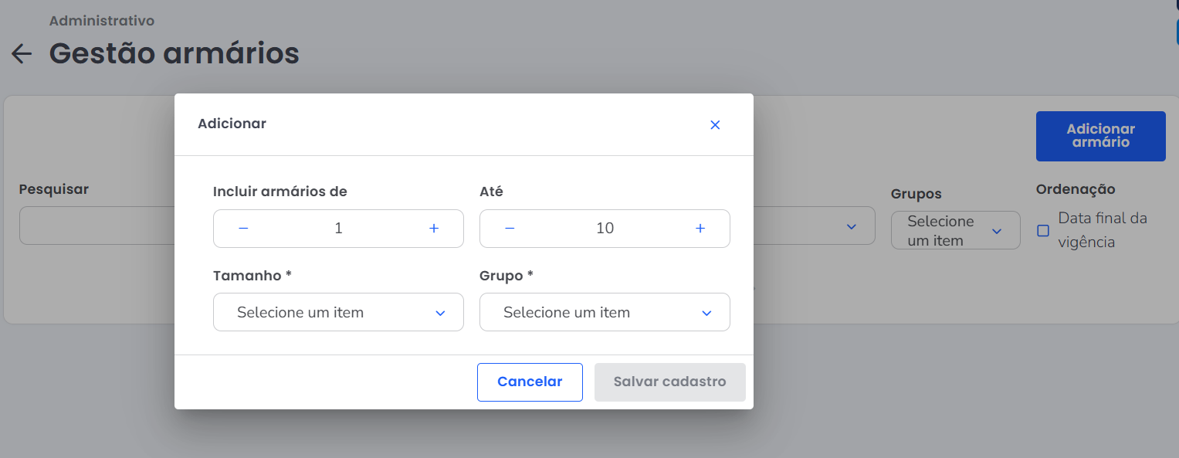Increase the 'Incluir armários de' value

(434, 229)
